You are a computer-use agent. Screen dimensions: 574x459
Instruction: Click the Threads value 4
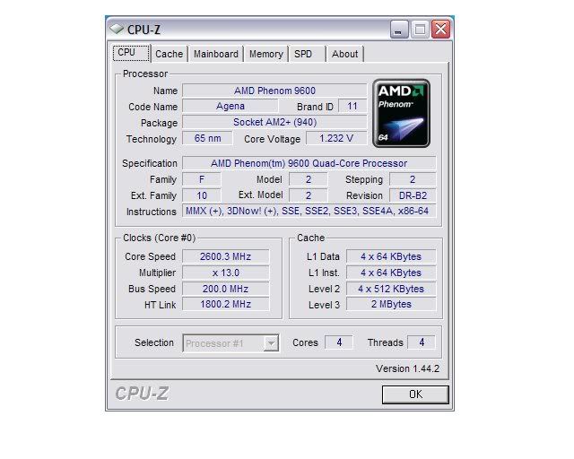click(422, 342)
